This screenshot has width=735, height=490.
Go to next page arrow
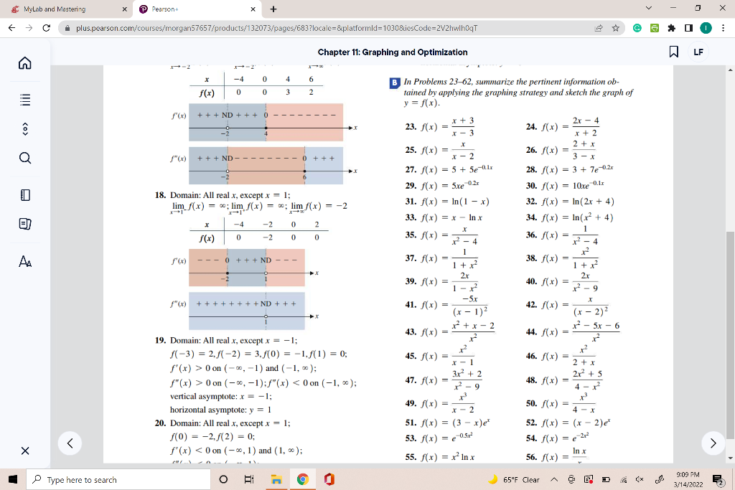pyautogui.click(x=713, y=443)
